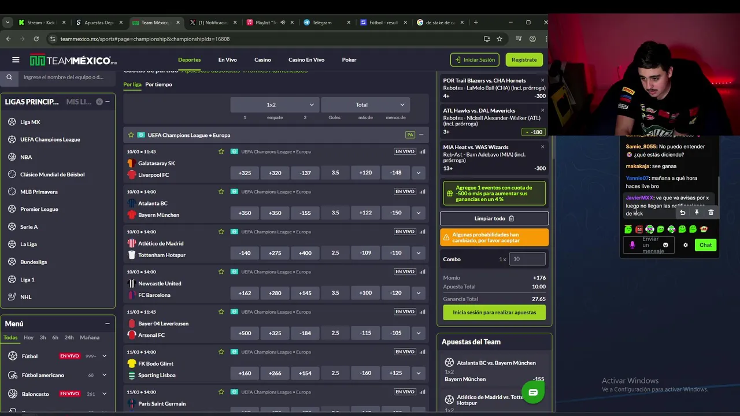Click Inicia sesión para realizar apuestas

tap(494, 312)
